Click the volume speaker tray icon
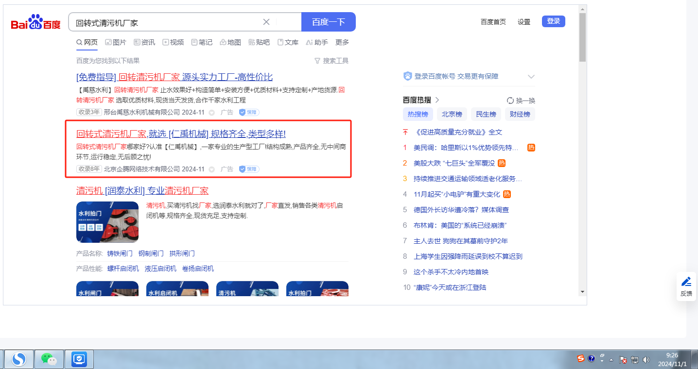 point(646,360)
